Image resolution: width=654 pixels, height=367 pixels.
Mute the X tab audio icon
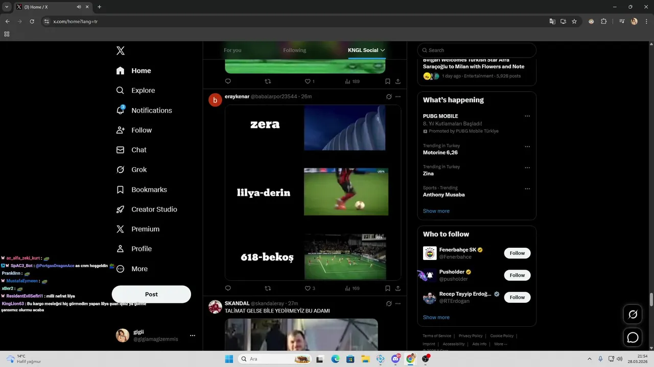[79, 7]
